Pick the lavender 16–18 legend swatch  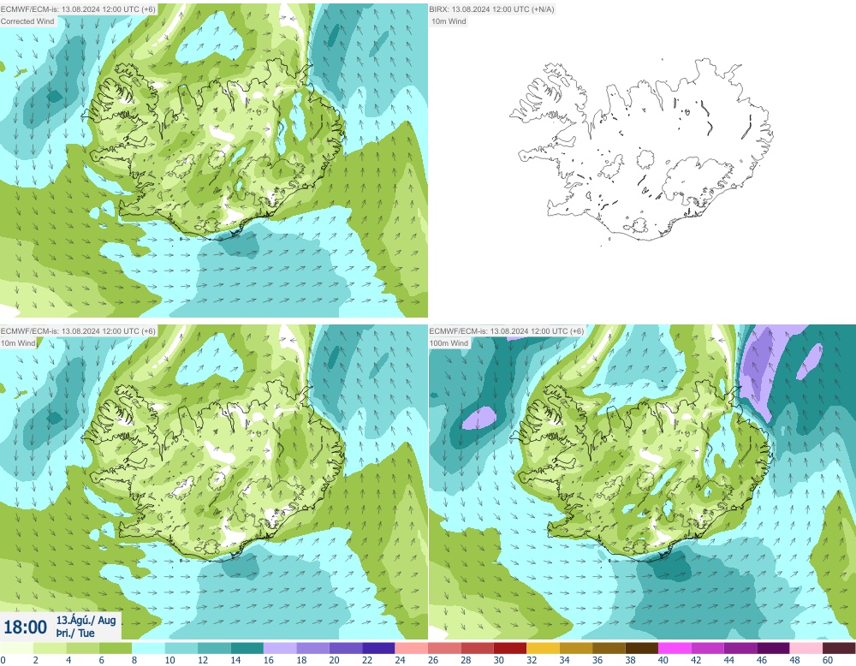[x=280, y=648]
